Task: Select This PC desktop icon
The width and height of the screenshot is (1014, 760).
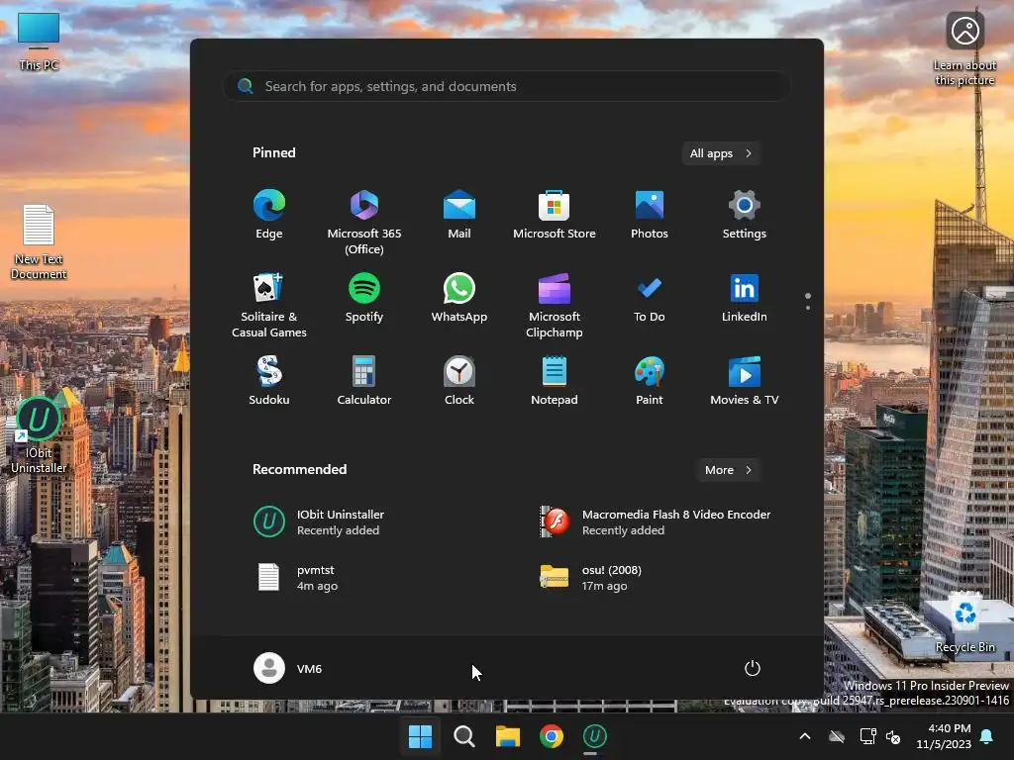Action: [x=39, y=42]
